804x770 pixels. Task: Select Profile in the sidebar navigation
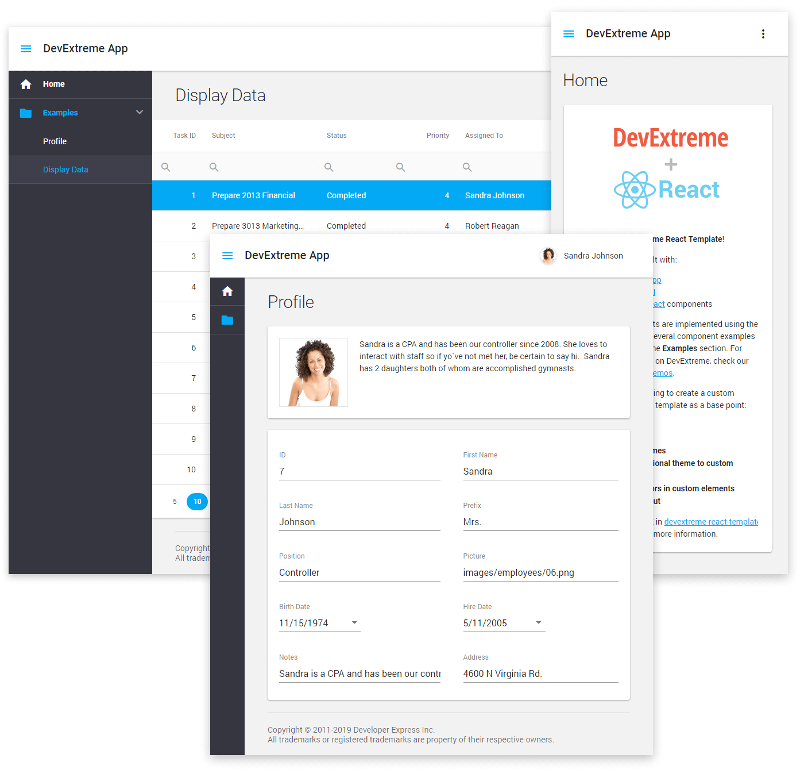click(55, 141)
